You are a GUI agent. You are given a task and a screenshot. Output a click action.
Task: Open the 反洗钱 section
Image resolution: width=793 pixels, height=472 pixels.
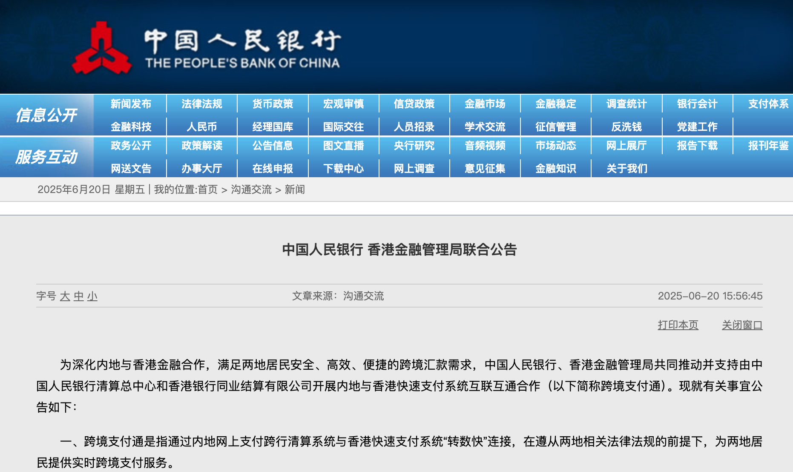(626, 127)
